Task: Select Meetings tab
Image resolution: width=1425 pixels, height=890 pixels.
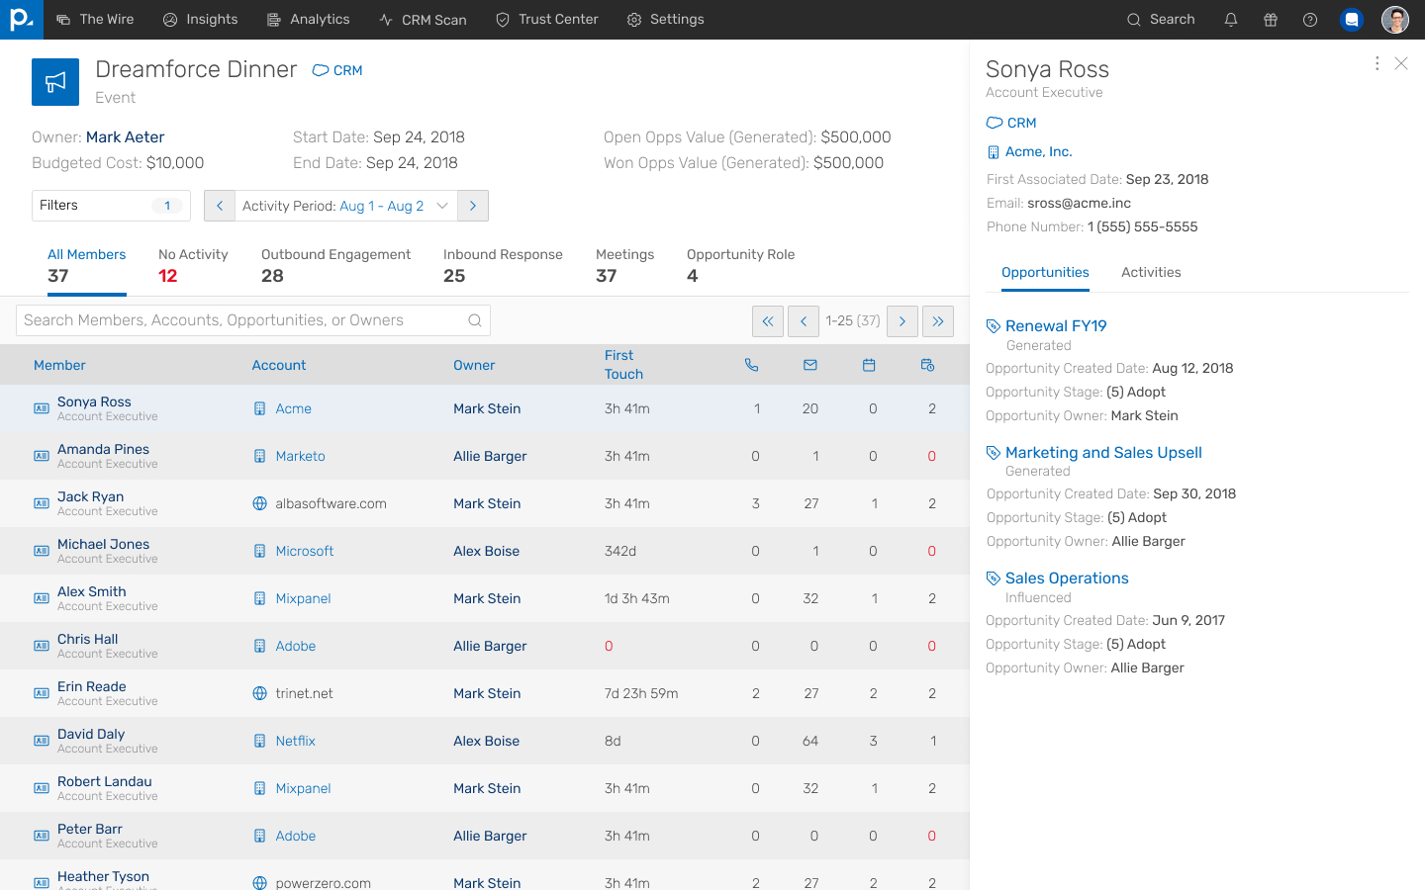Action: pyautogui.click(x=624, y=266)
